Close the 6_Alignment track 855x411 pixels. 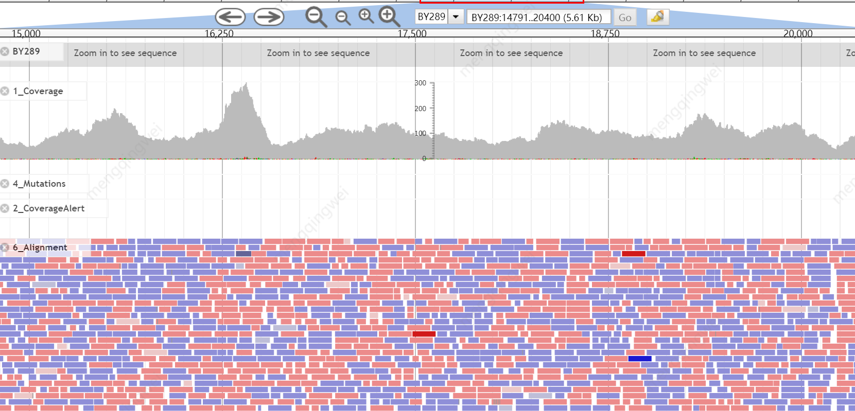click(5, 247)
